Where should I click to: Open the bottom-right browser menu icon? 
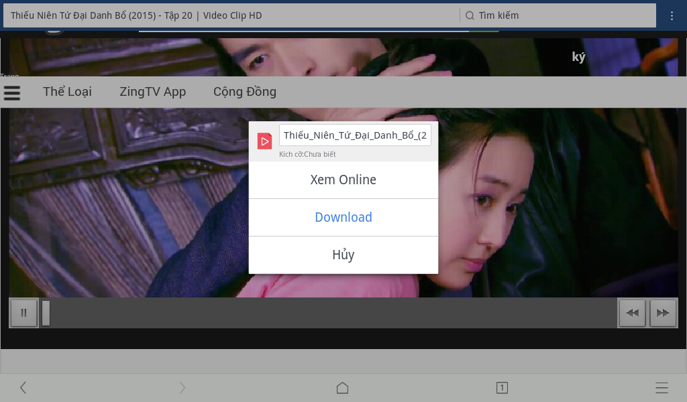tap(662, 387)
